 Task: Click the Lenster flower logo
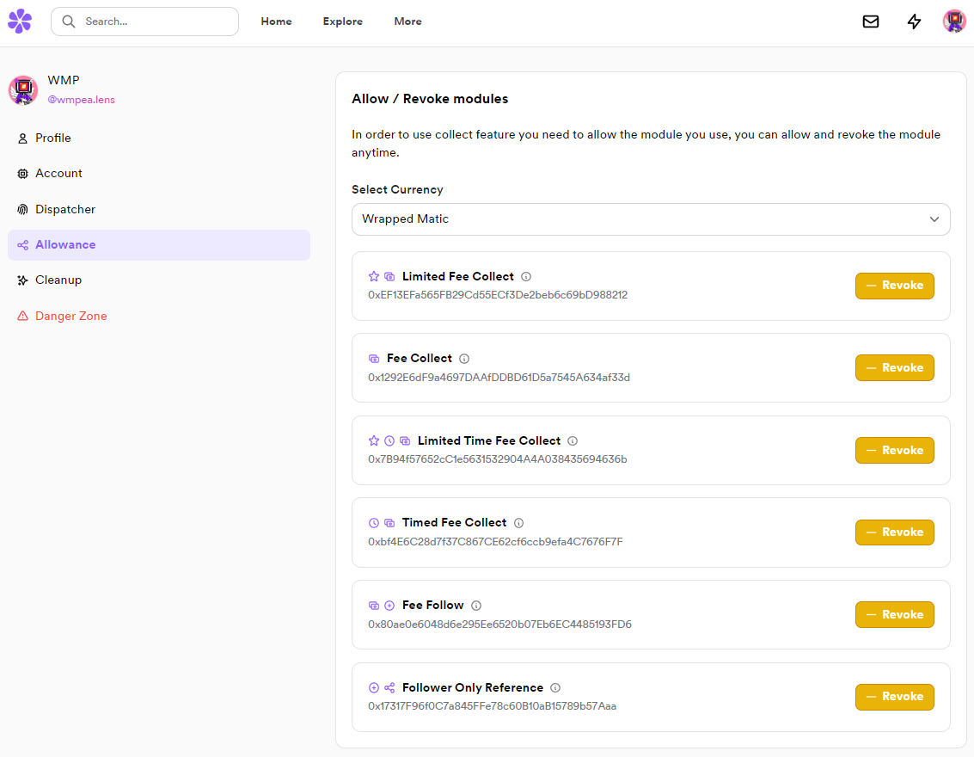[x=20, y=22]
